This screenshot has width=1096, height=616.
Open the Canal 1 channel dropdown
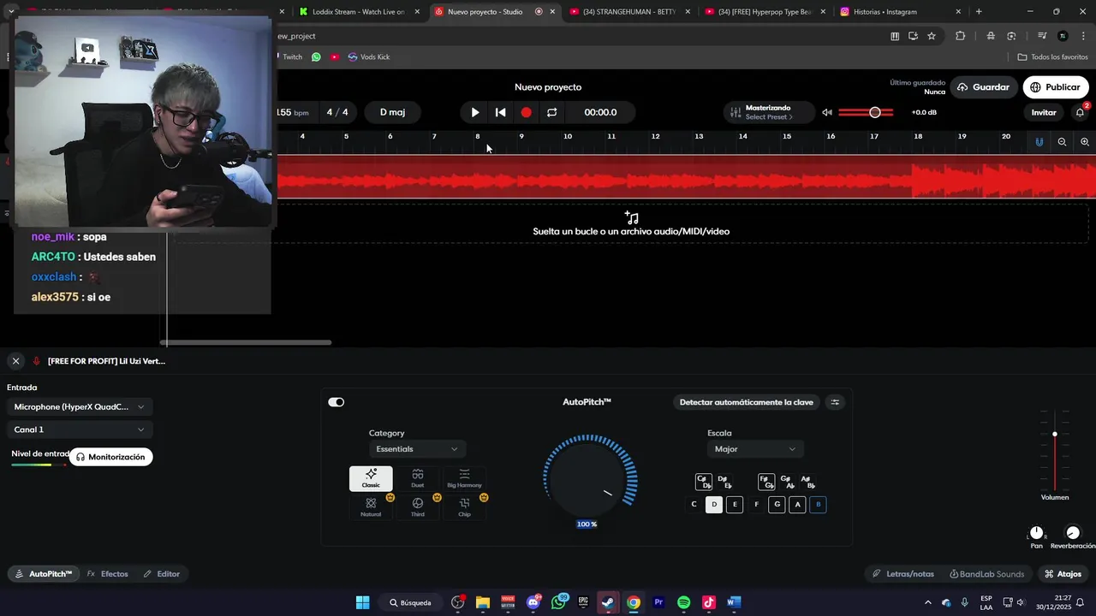(80, 429)
